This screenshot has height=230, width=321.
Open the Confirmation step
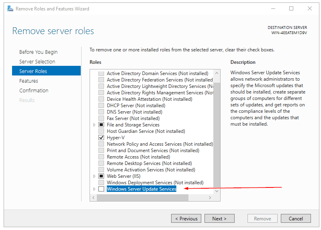point(34,90)
